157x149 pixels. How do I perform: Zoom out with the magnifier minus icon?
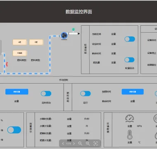(80, 144)
